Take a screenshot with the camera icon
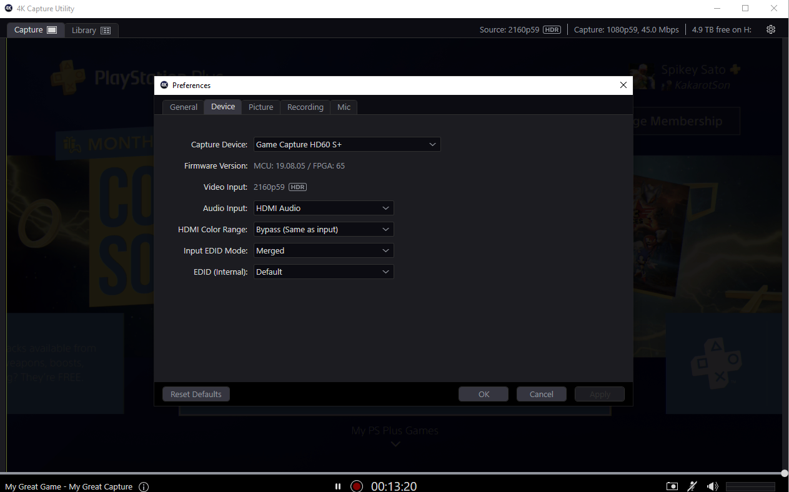Image resolution: width=789 pixels, height=492 pixels. (672, 486)
